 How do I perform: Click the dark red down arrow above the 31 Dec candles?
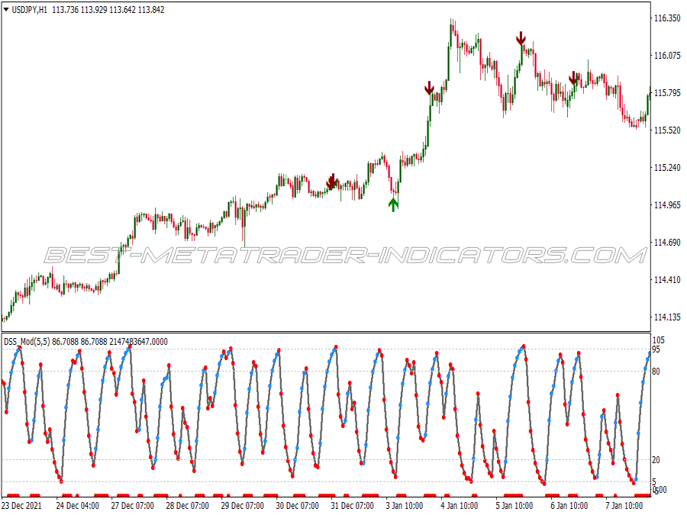pos(332,181)
